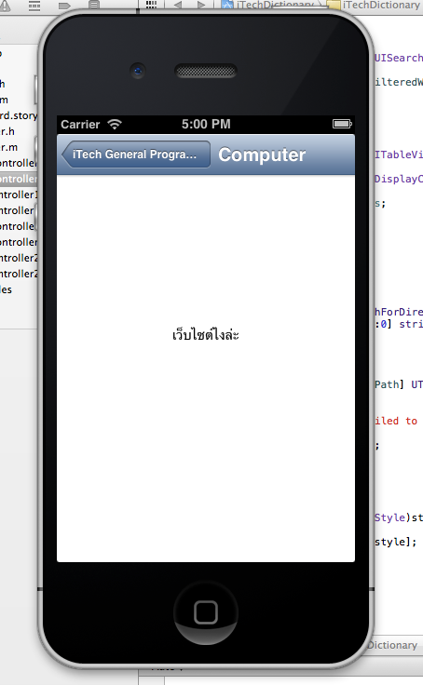This screenshot has height=685, width=423.
Task: Open the issue navigator warning triangle icon
Action: 6,6
